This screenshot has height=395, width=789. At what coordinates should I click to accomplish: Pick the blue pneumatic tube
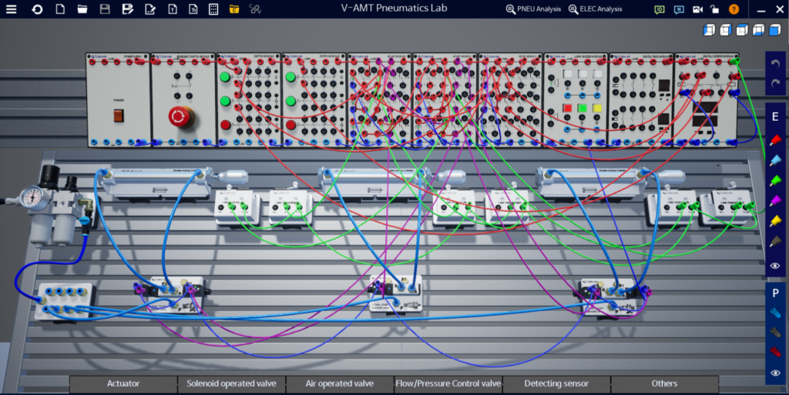(x=775, y=313)
